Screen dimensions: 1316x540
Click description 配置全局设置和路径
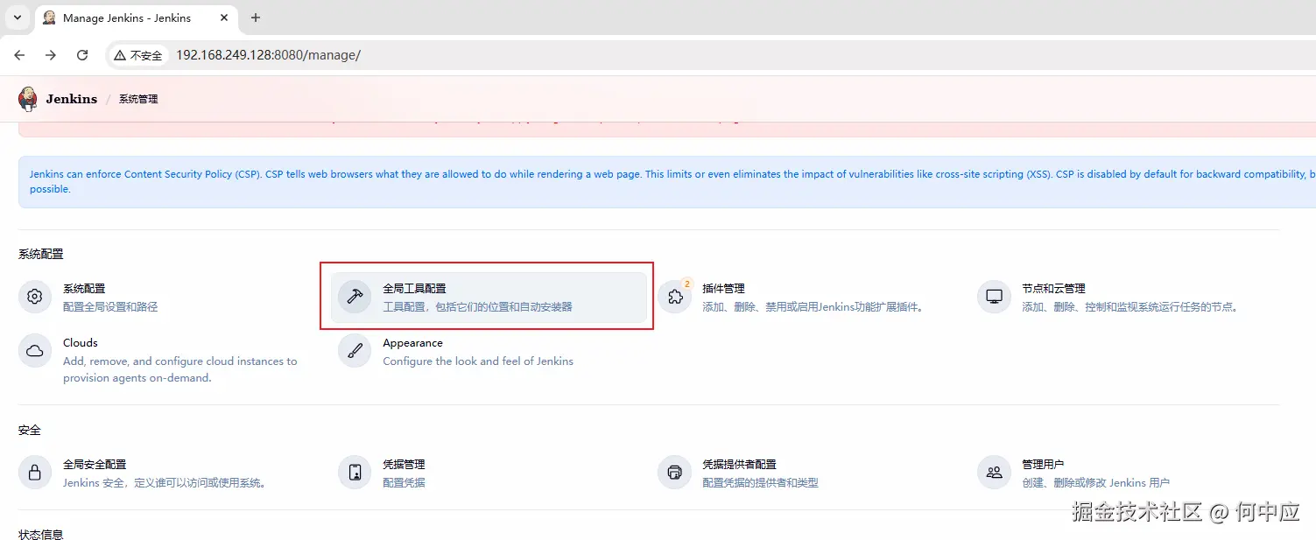click(110, 307)
